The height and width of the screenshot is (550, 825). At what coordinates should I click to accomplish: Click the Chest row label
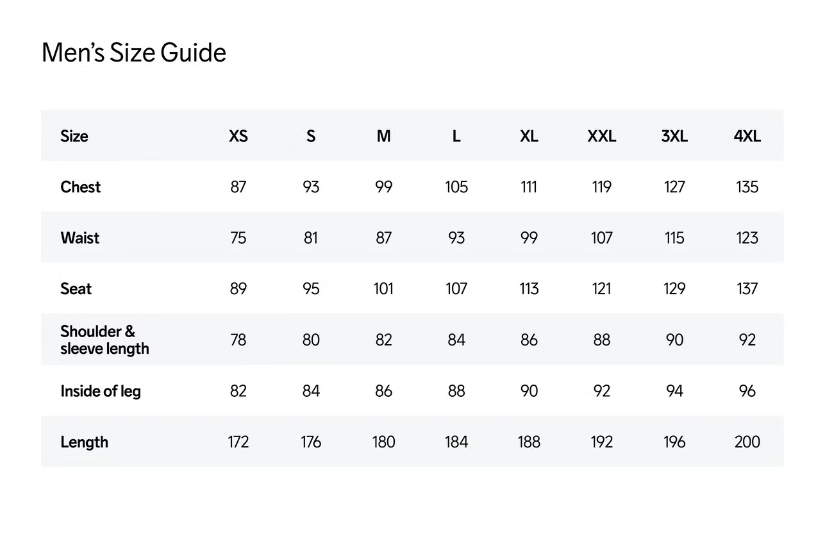[x=81, y=187]
